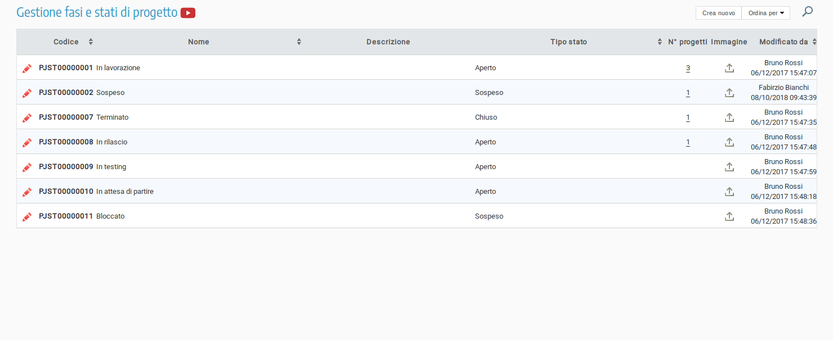This screenshot has width=833, height=340.
Task: Upload image for In lavorazione row
Action: click(x=729, y=68)
